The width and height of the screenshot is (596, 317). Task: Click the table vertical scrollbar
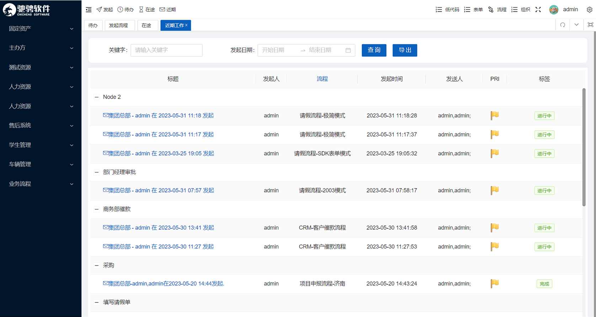point(584,147)
